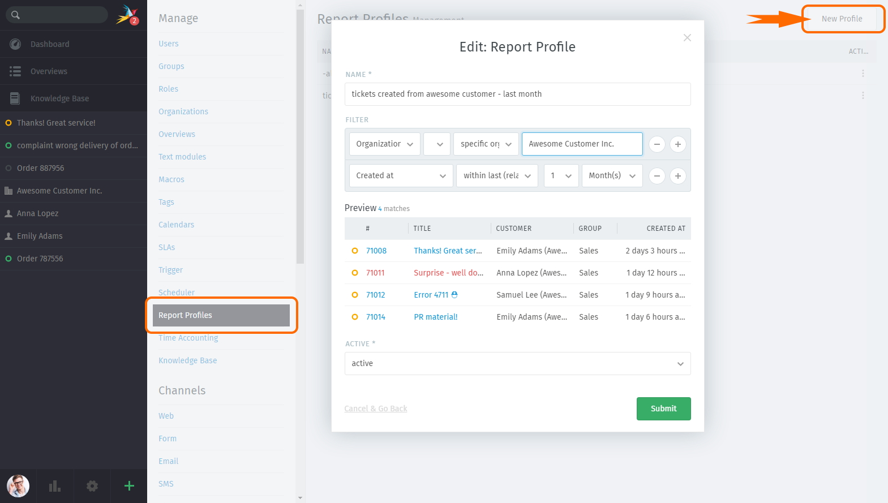Open SLAs in the Manage menu
Screen dimensions: 888x503
tap(167, 247)
